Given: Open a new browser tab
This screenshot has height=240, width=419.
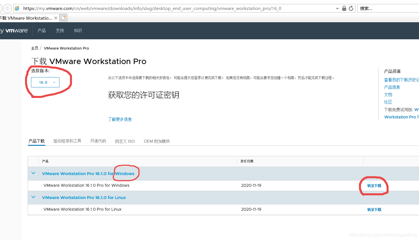Looking at the screenshot, I should pos(63,18).
